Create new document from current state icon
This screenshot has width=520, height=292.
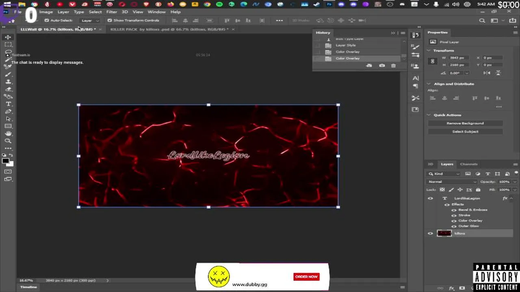point(369,65)
